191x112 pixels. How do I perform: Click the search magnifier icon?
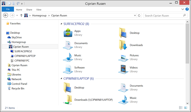point(184,16)
